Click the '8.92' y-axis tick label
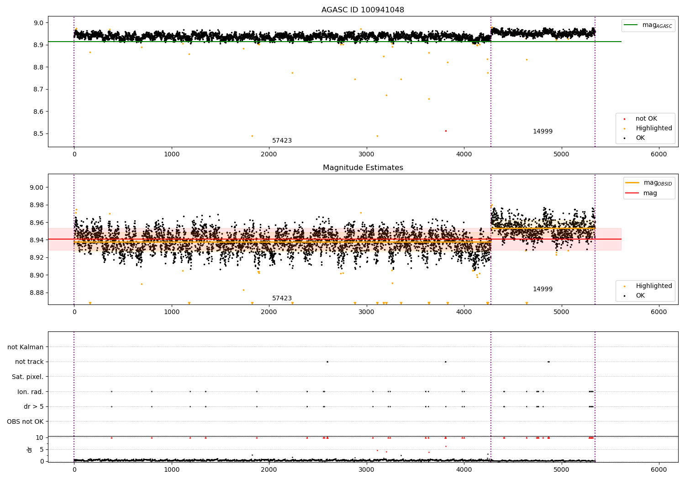 click(x=36, y=258)
